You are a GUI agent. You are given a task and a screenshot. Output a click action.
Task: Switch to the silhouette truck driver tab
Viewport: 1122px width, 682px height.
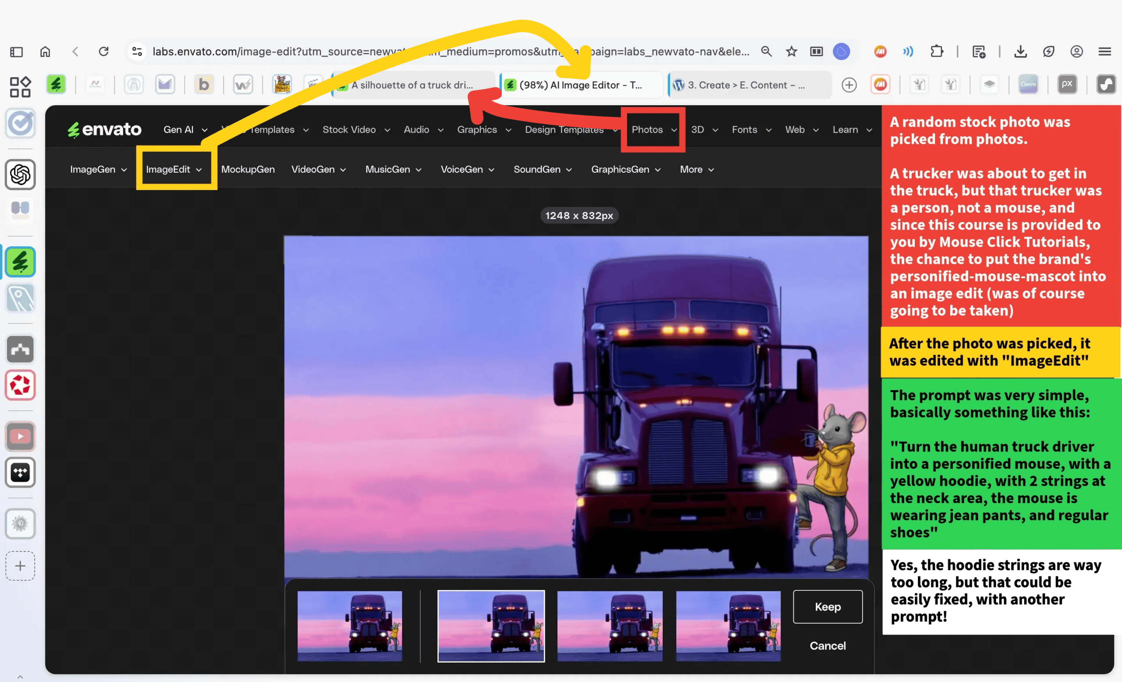point(412,85)
